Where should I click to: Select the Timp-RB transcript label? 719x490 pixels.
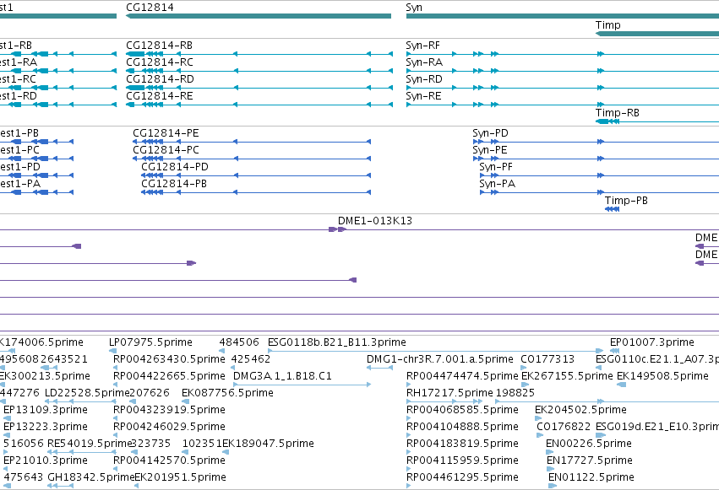point(618,113)
